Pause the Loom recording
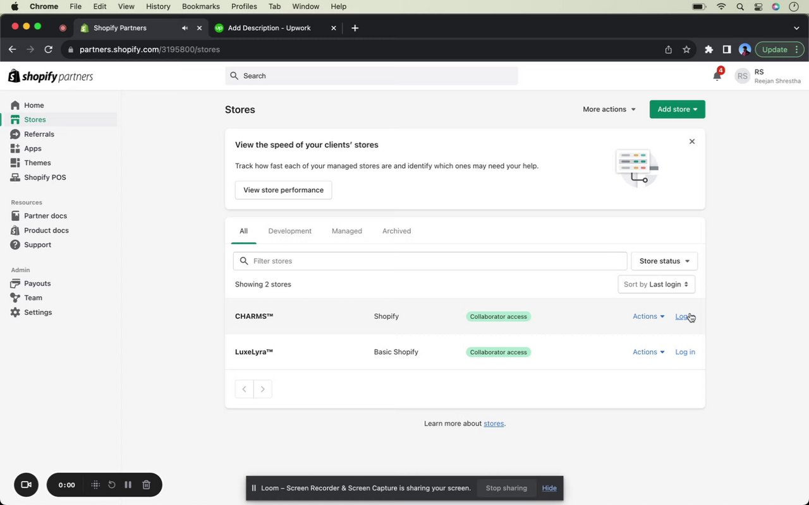Viewport: 809px width, 505px height. point(128,485)
